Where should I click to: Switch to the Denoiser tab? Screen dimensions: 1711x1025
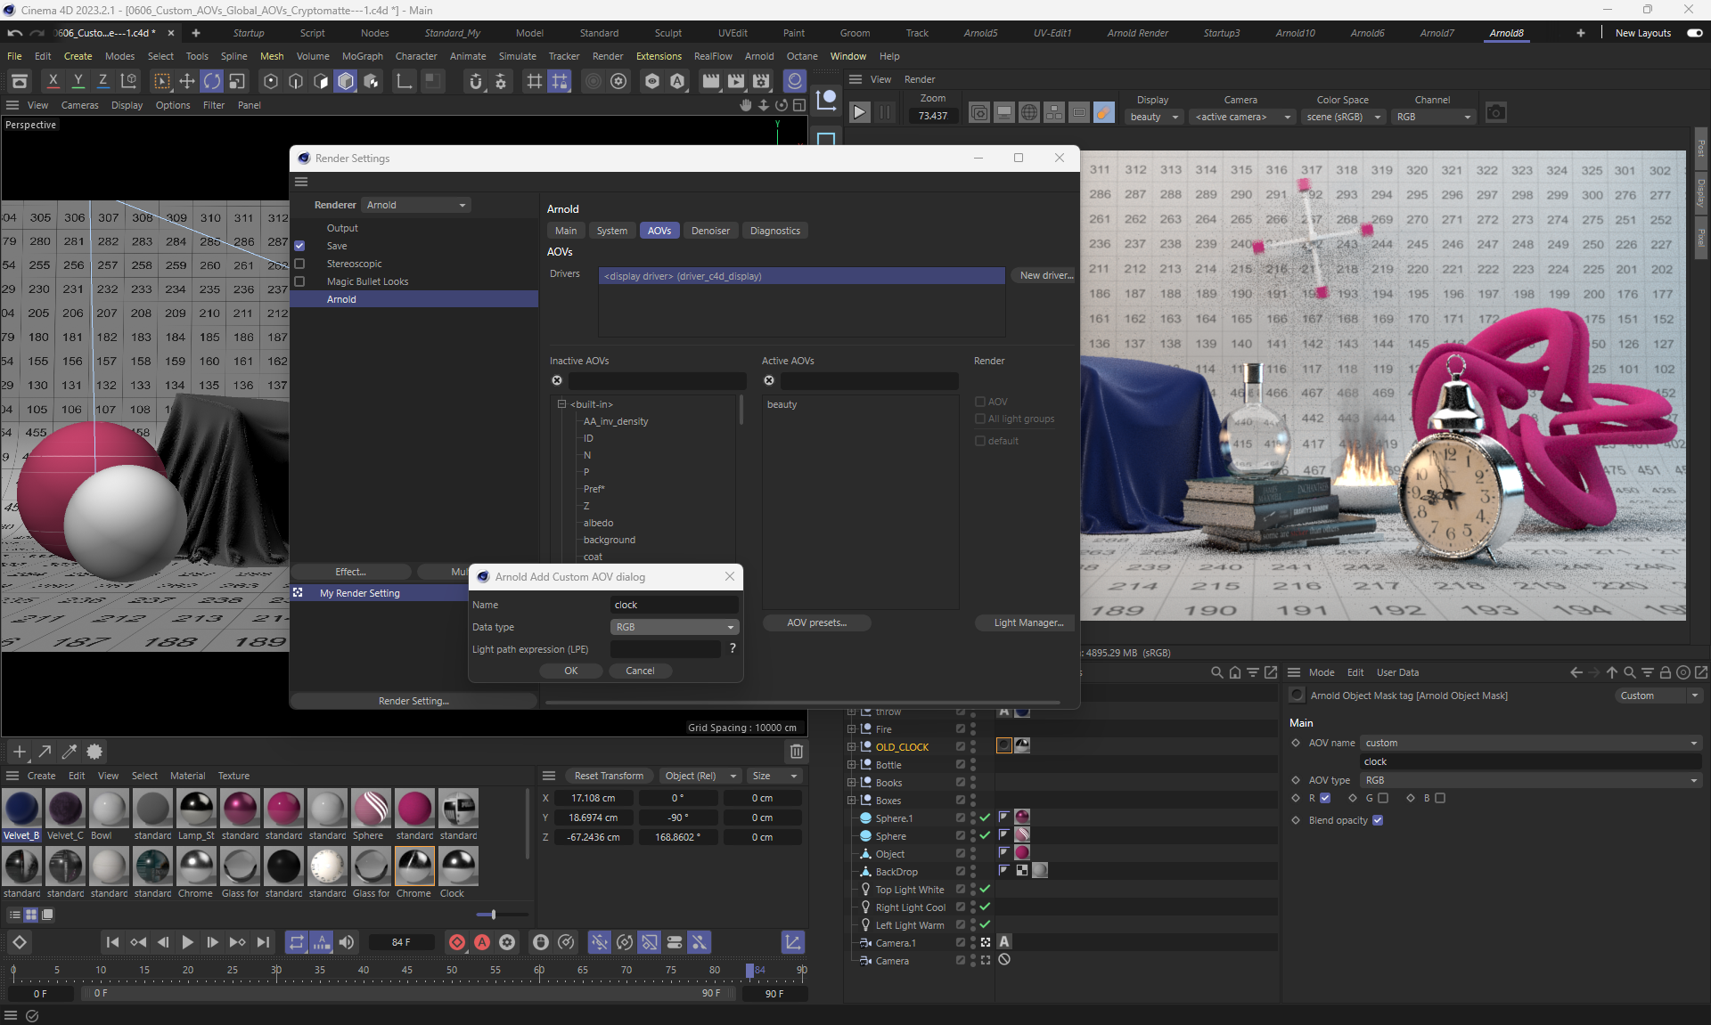click(710, 231)
